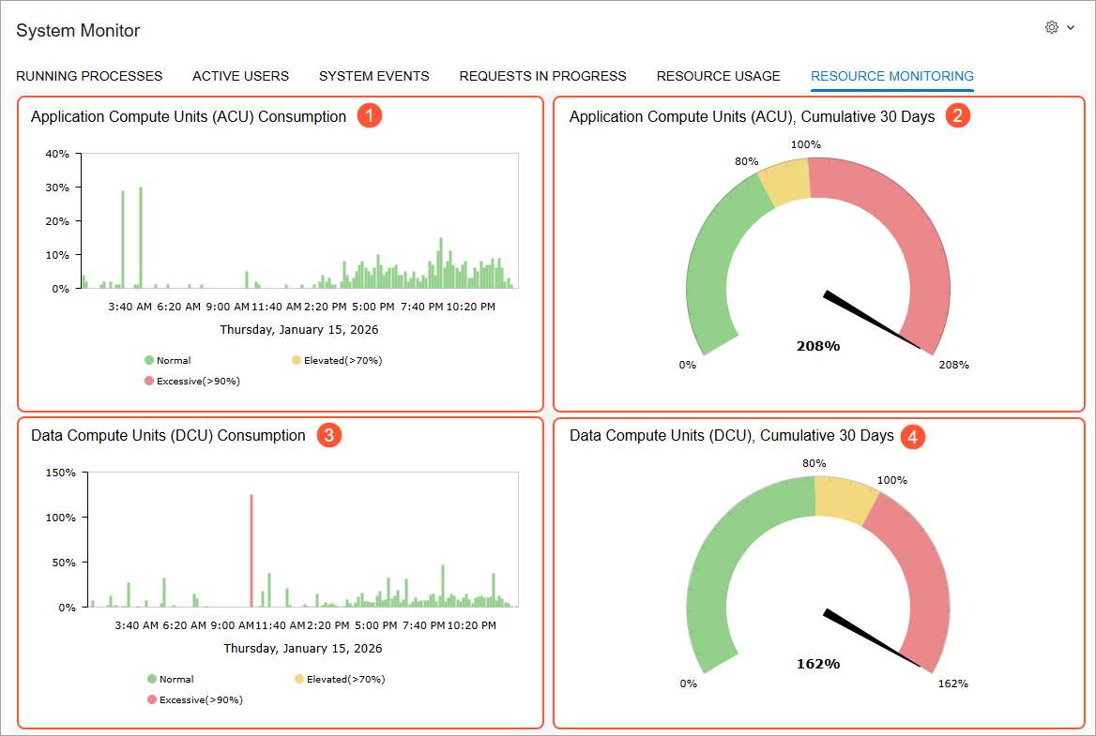Screen dimensions: 1096x736
Task: Toggle the Normal legend item in the ACU chart
Action: click(167, 360)
